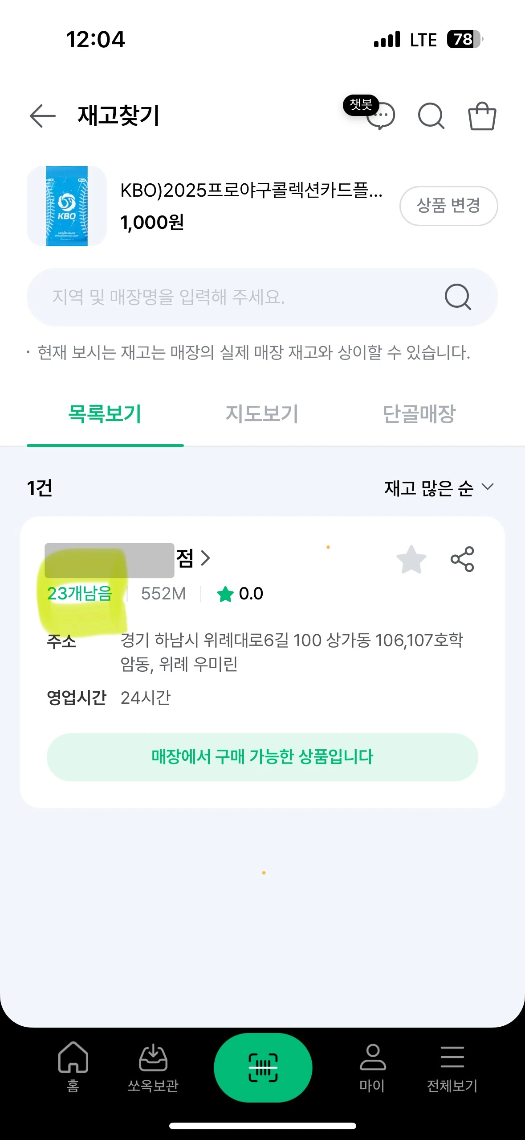
Task: Open 전체보기 hamburger menu
Action: point(452,1066)
